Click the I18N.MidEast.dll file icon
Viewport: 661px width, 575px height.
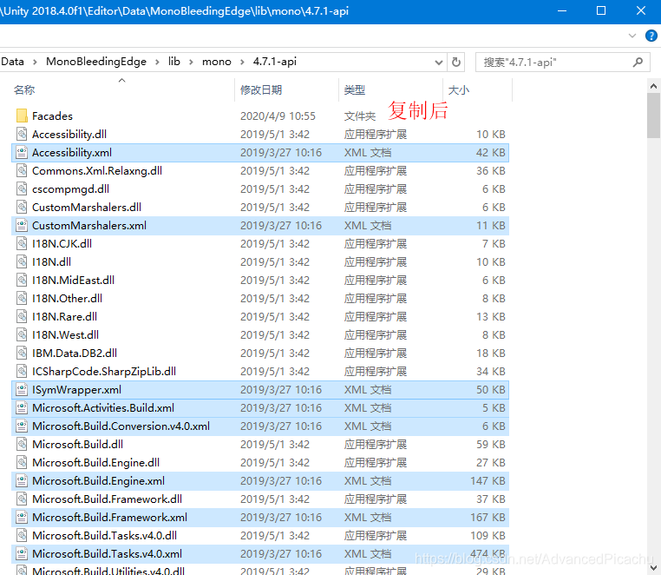(x=22, y=280)
